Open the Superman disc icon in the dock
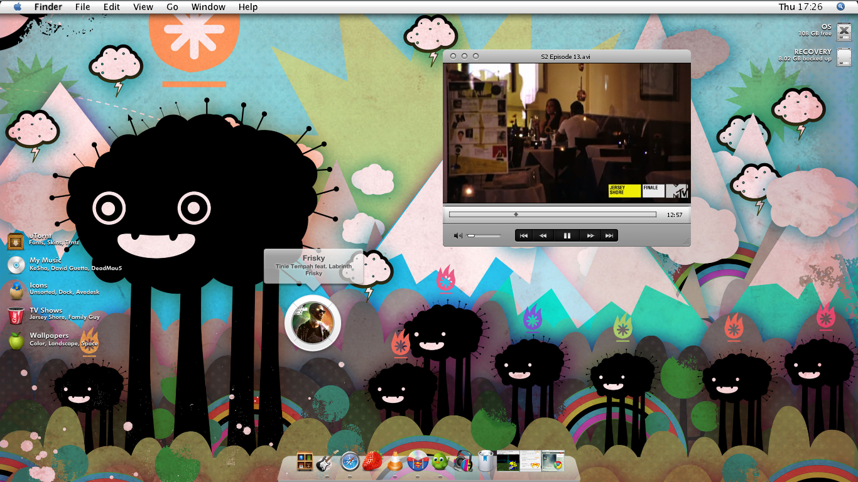This screenshot has width=858, height=482. [x=417, y=462]
